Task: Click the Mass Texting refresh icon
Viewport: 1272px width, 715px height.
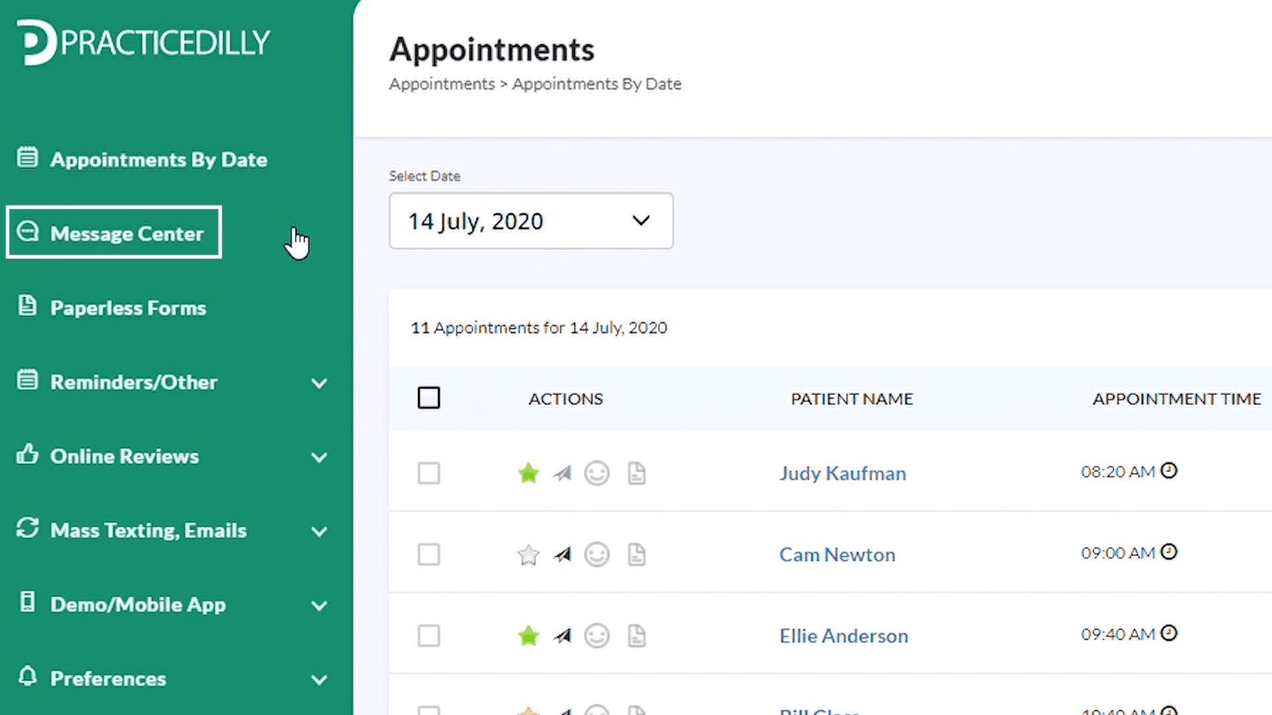Action: (x=27, y=528)
